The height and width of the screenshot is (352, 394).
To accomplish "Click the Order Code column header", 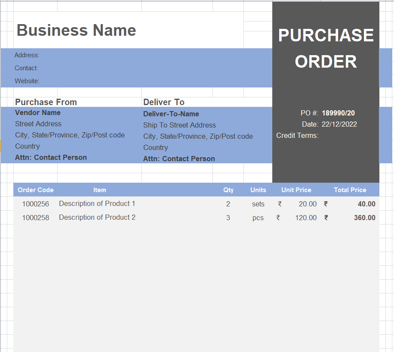I will coord(36,190).
